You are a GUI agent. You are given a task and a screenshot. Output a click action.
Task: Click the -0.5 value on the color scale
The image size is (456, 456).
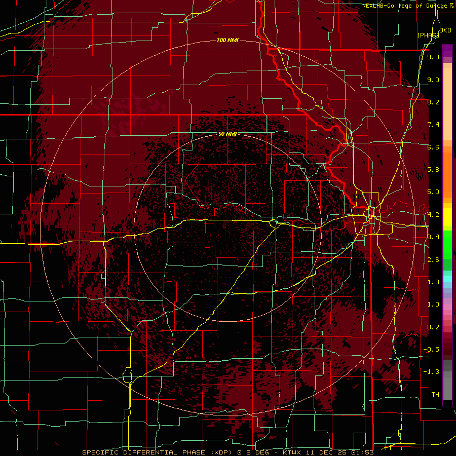click(431, 350)
